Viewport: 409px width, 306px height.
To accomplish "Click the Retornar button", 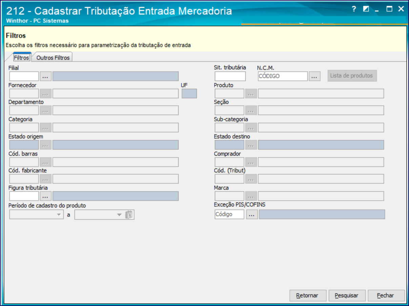I will click(308, 296).
